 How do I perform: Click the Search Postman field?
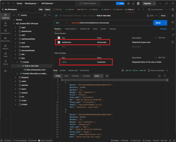click(88, 4)
